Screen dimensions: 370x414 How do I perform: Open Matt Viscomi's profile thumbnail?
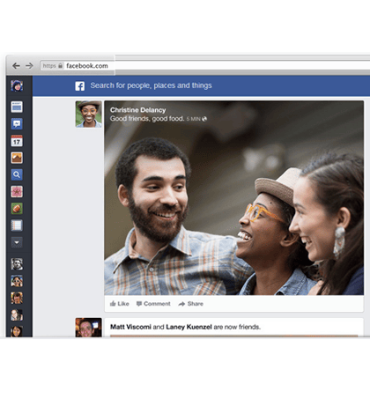click(x=88, y=328)
